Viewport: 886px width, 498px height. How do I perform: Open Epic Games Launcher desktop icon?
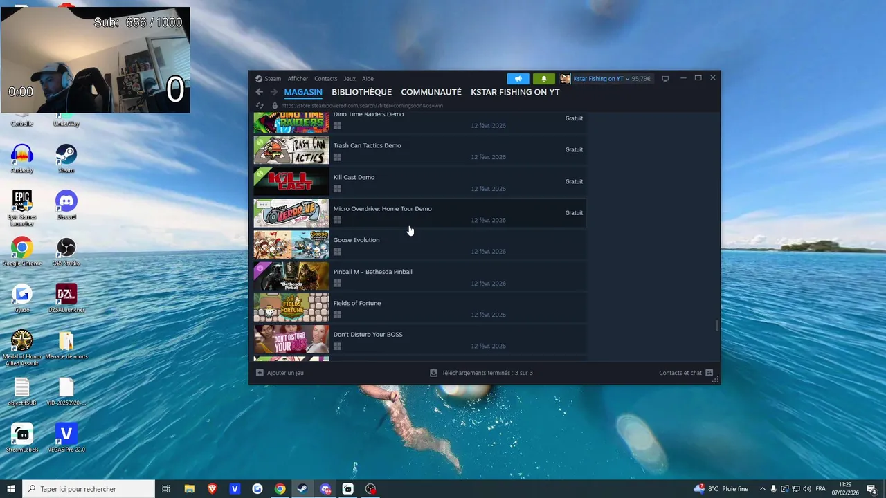22,207
